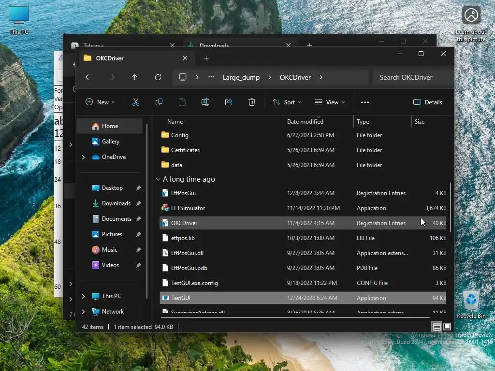Click Large_dump breadcrumb in address bar
This screenshot has width=495, height=371.
coord(241,77)
